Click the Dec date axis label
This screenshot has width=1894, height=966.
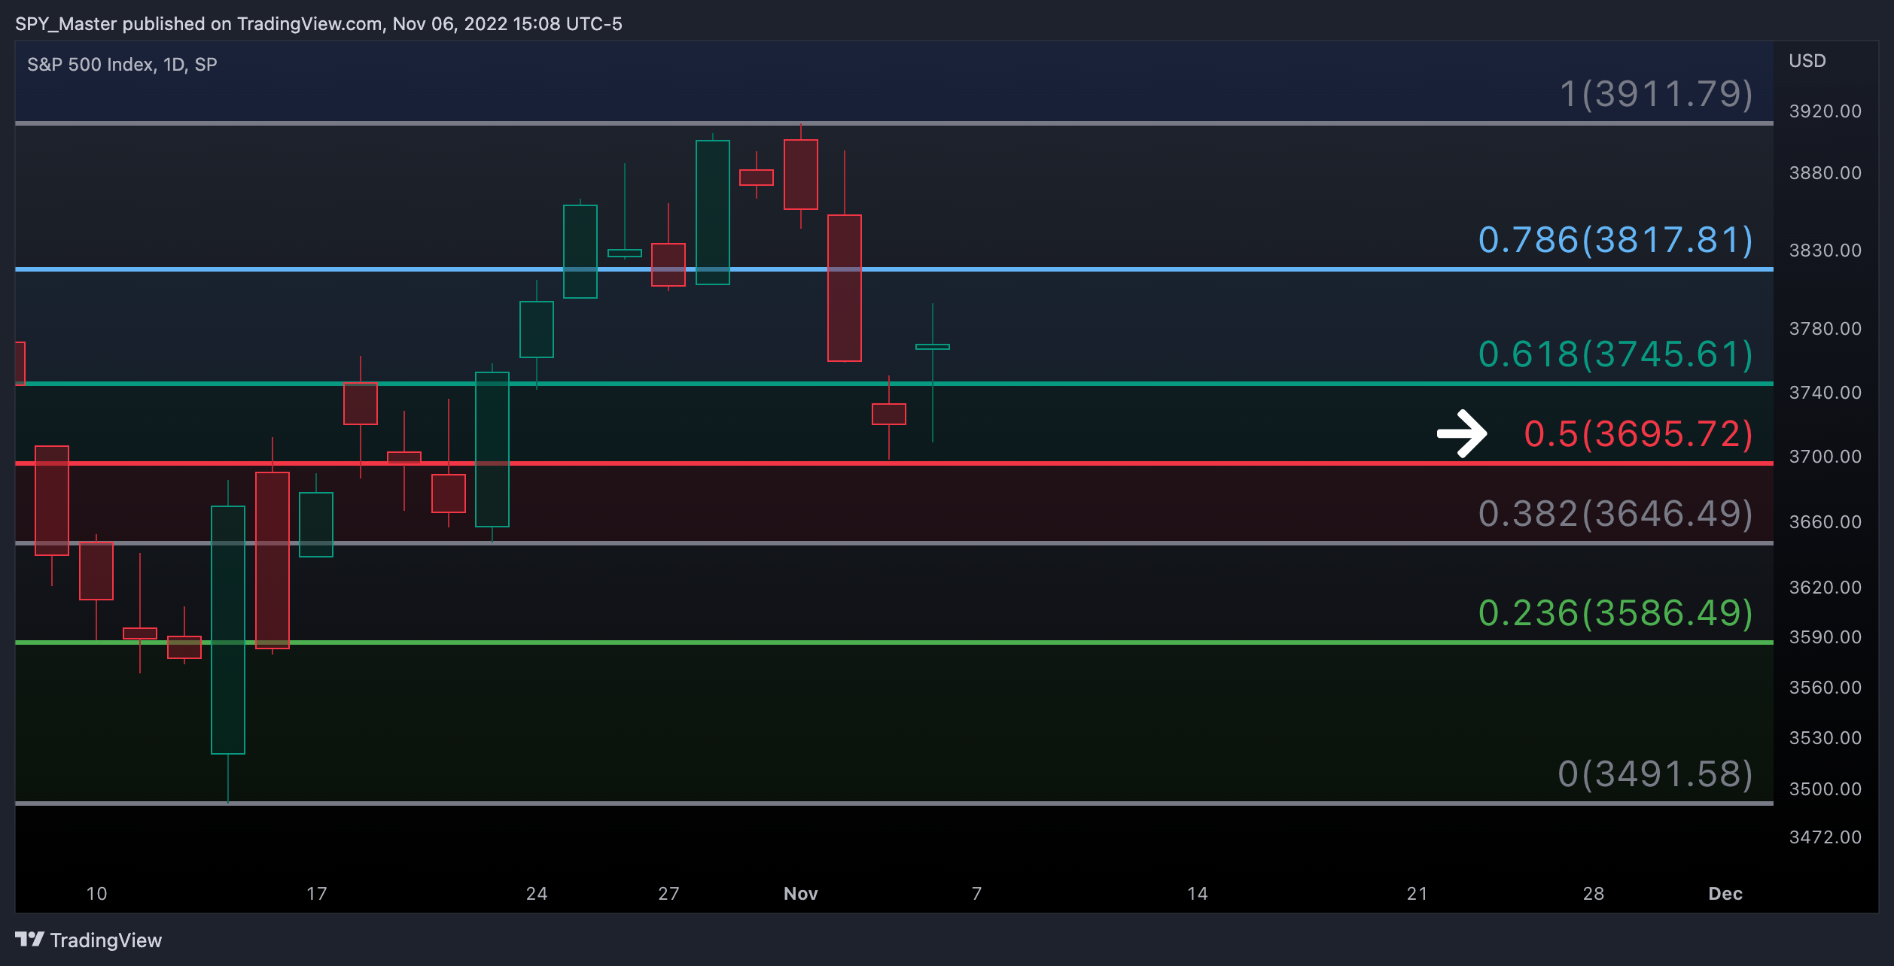(x=1725, y=894)
